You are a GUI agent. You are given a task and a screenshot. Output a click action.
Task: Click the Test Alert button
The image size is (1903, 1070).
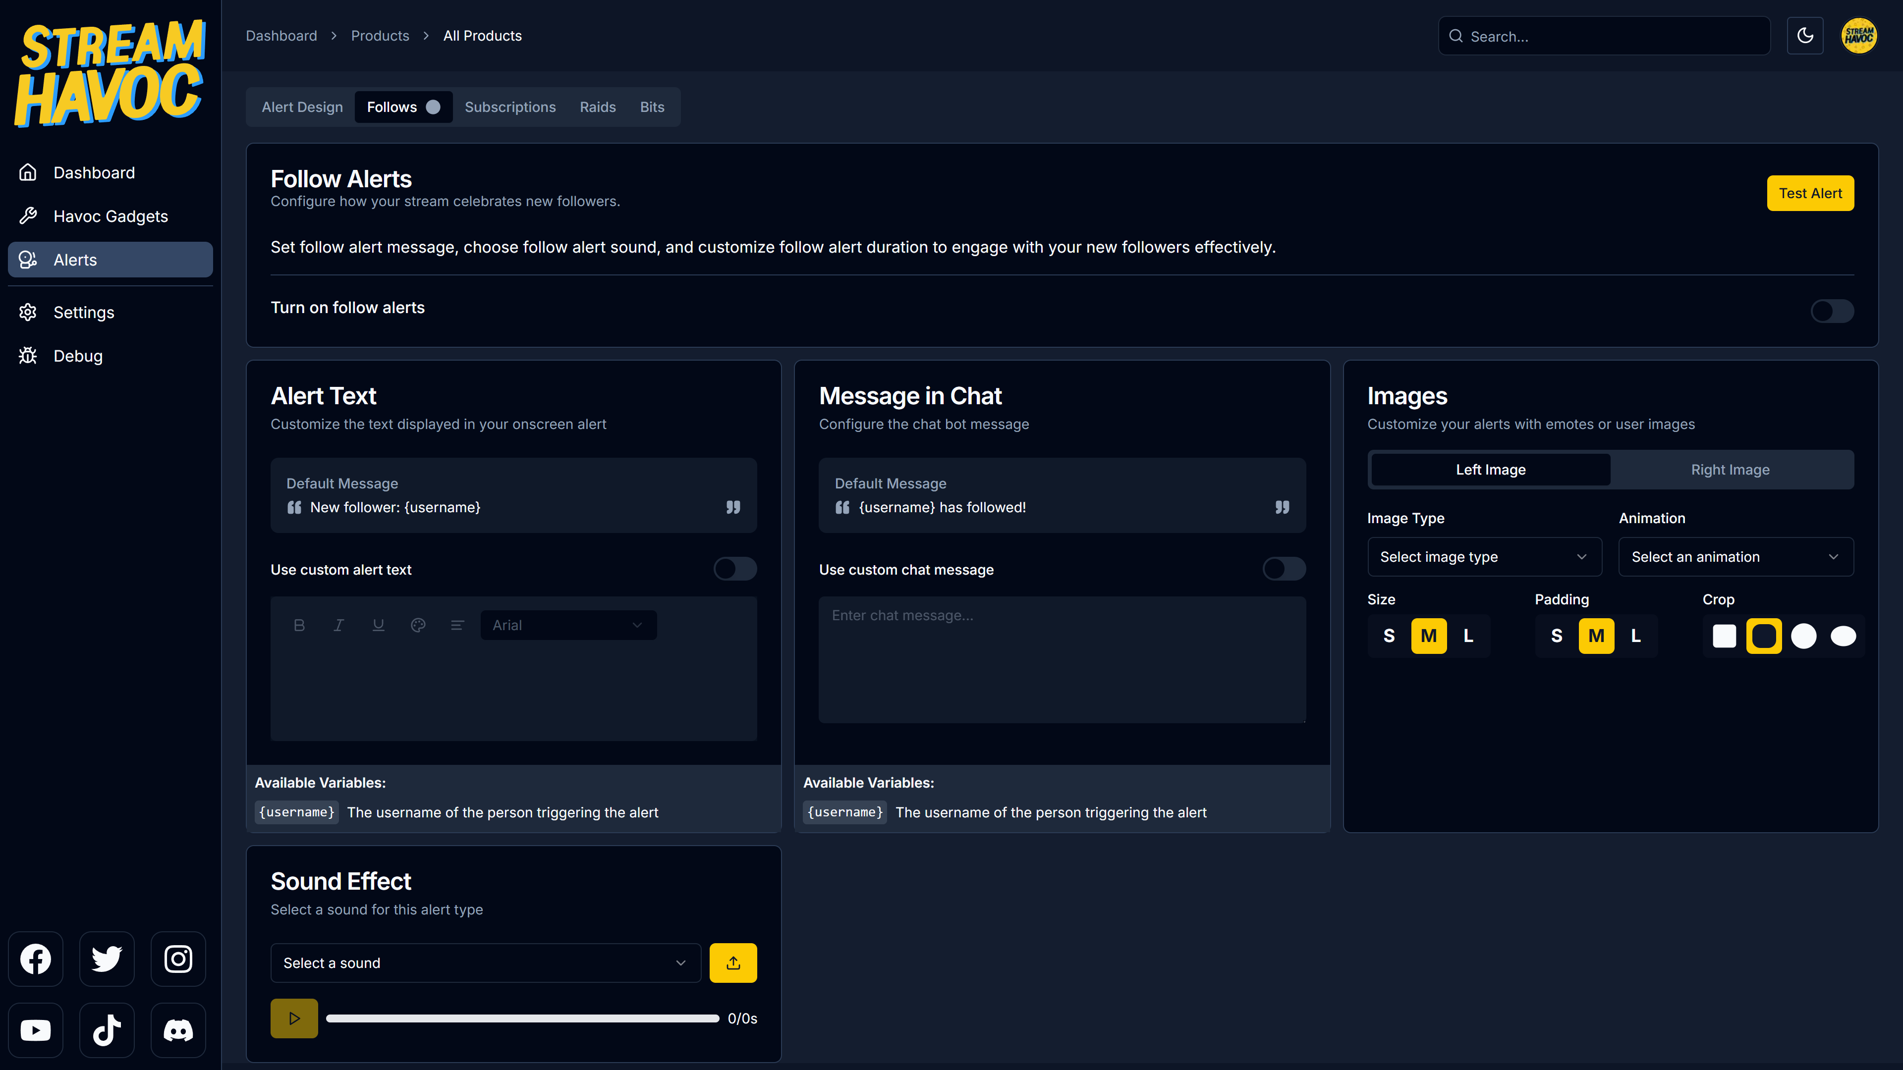pos(1810,194)
